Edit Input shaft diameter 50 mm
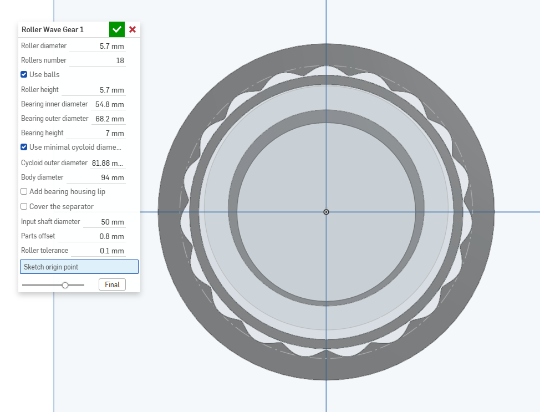The width and height of the screenshot is (540, 412). coord(104,222)
